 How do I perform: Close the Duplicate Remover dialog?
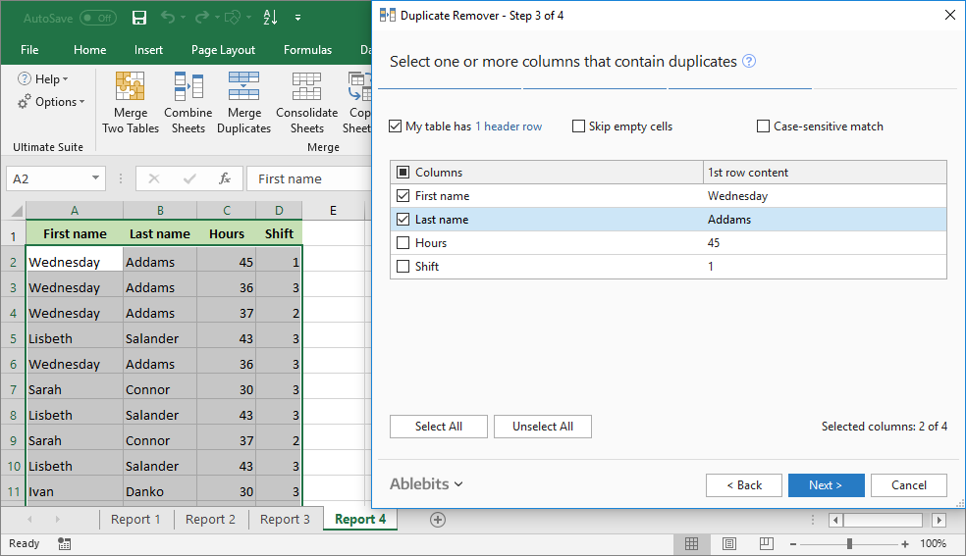(950, 15)
